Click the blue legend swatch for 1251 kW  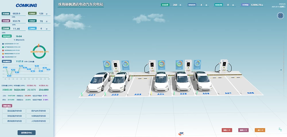tap(3, 44)
